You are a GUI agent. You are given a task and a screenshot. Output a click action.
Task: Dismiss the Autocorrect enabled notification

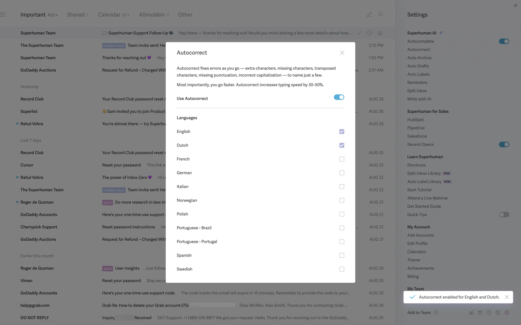click(x=507, y=297)
